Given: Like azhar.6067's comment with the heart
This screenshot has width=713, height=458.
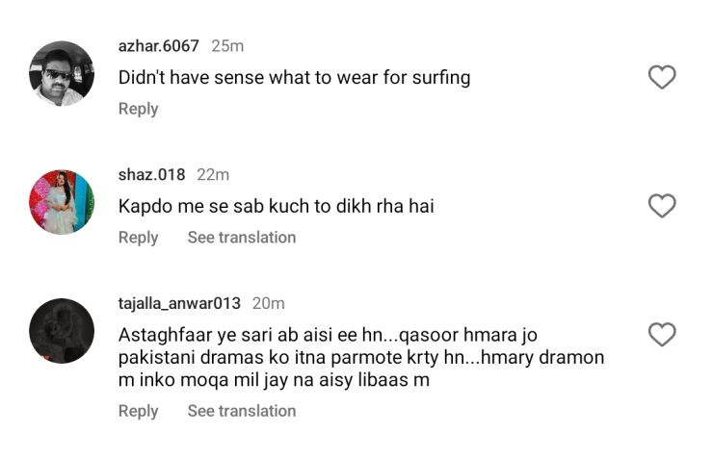Looking at the screenshot, I should [x=661, y=78].
